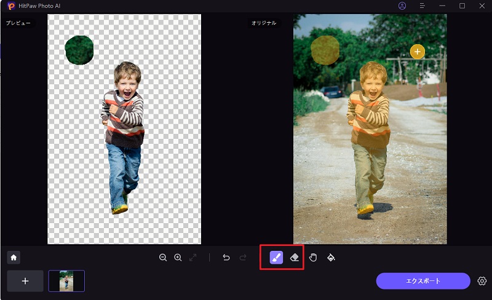Select the running boy thumbnail
Screen dimensions: 492x300
[x=66, y=281]
